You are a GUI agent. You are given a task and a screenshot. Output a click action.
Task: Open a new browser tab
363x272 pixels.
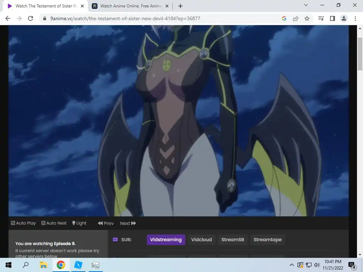(180, 6)
